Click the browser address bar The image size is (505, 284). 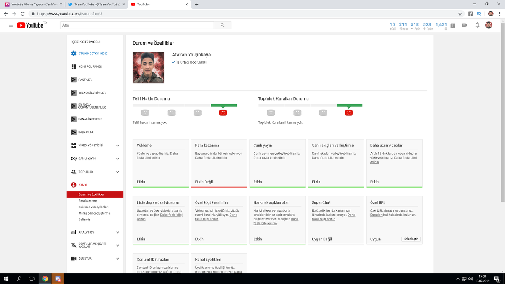click(x=244, y=13)
